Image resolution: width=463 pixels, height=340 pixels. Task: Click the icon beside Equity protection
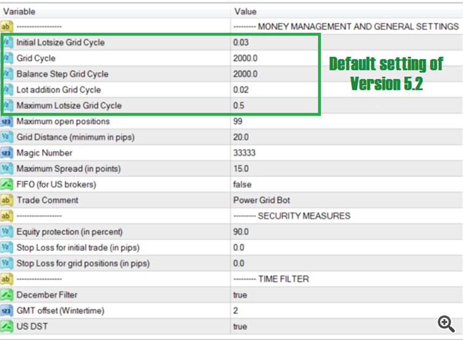coord(7,232)
